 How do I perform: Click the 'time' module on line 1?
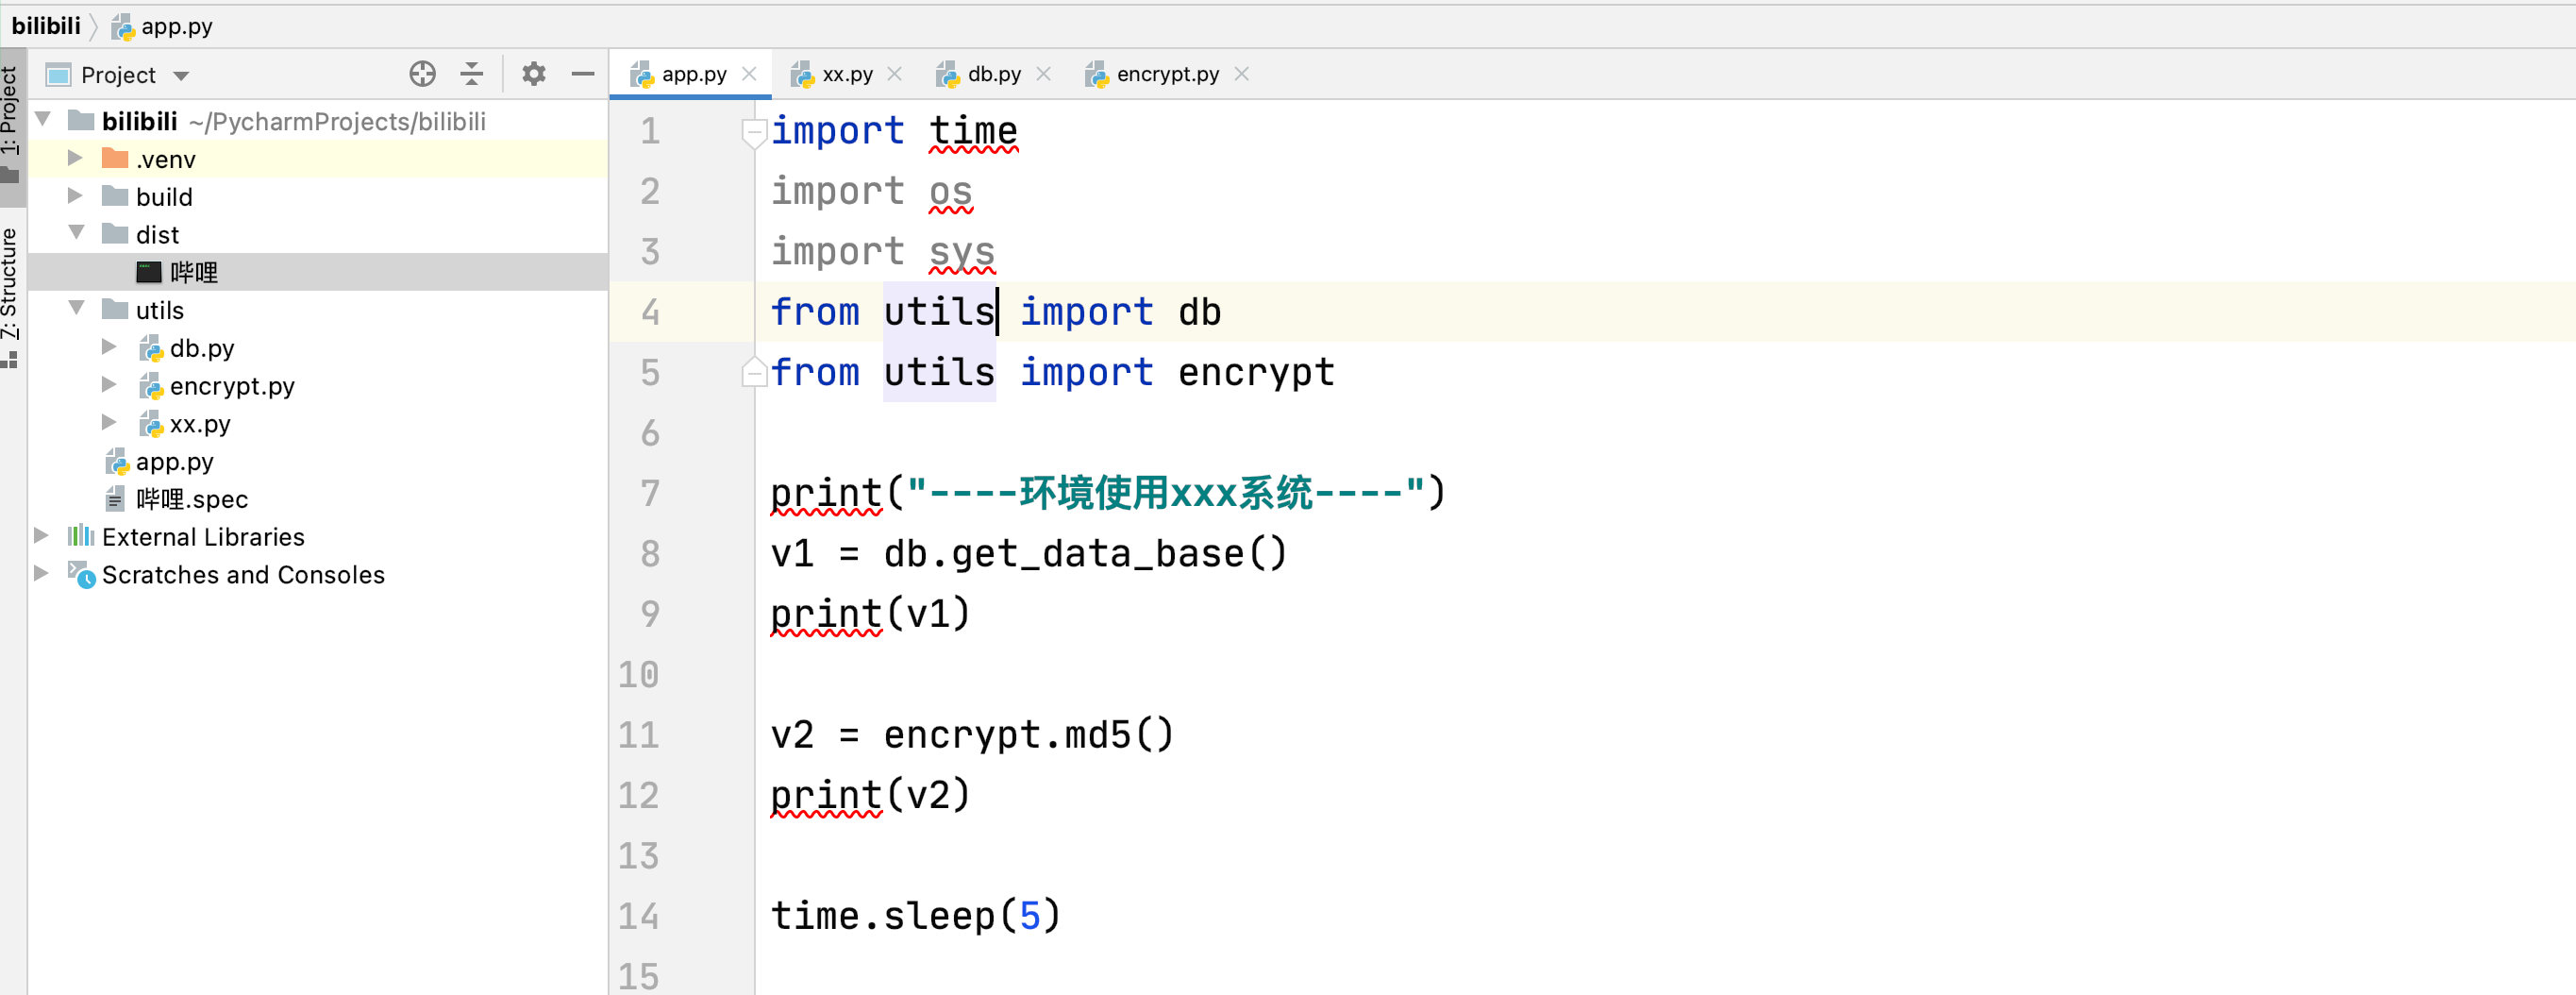coord(973,131)
